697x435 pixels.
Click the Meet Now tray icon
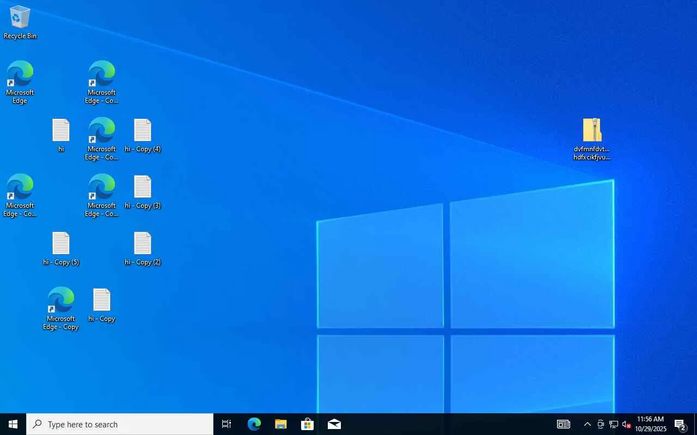(x=600, y=424)
